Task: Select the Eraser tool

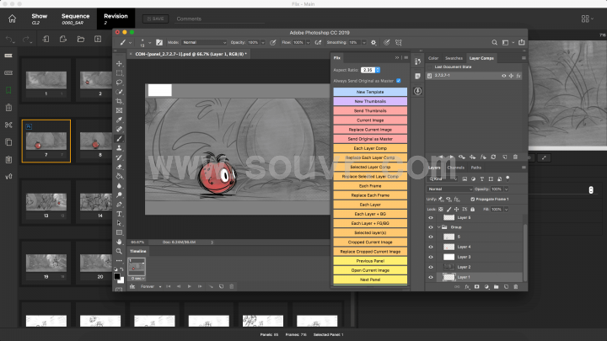Action: tap(119, 167)
